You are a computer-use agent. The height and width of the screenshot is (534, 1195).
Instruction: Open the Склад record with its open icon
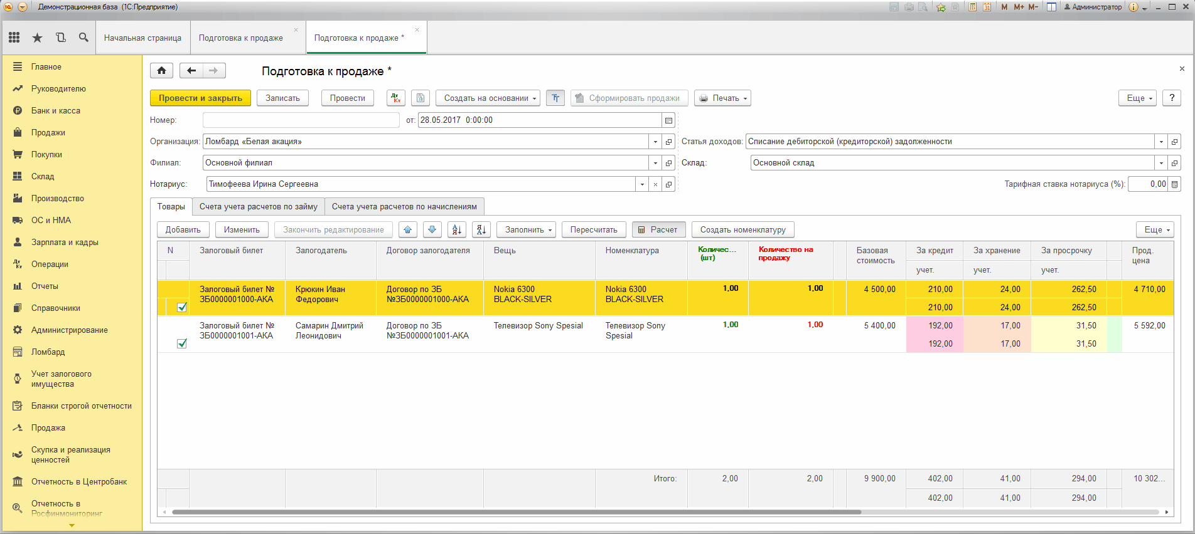click(1175, 163)
